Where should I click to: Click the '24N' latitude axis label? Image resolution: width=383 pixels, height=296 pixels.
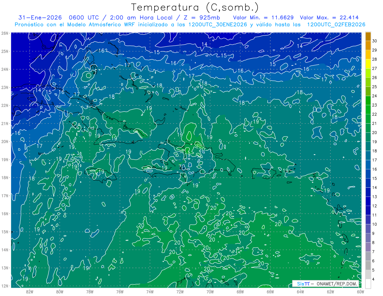click(x=5, y=69)
